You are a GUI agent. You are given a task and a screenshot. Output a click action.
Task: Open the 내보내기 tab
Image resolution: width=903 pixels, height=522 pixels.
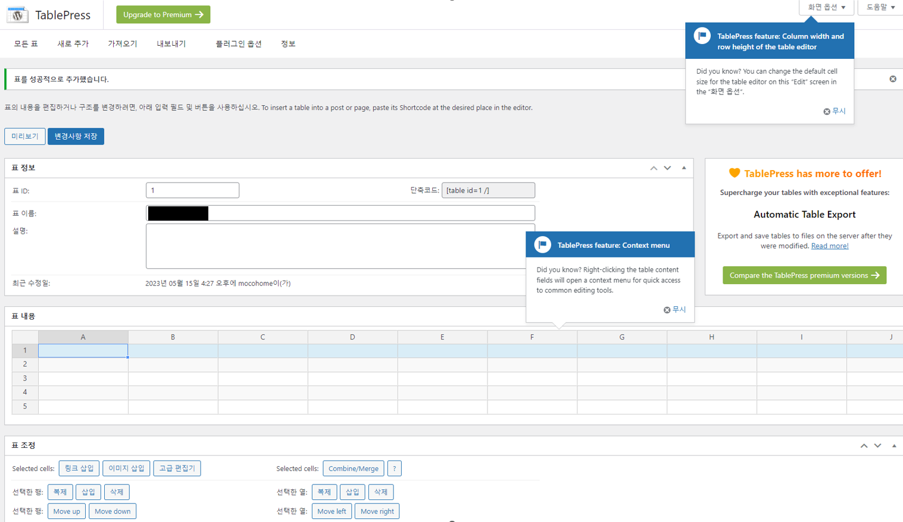pos(171,44)
